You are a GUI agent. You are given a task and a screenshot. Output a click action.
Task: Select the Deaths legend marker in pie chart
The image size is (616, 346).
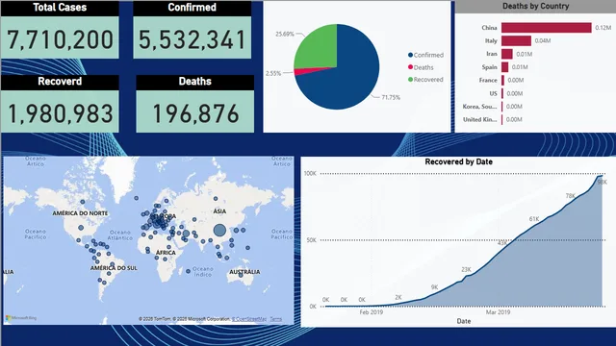click(x=411, y=67)
